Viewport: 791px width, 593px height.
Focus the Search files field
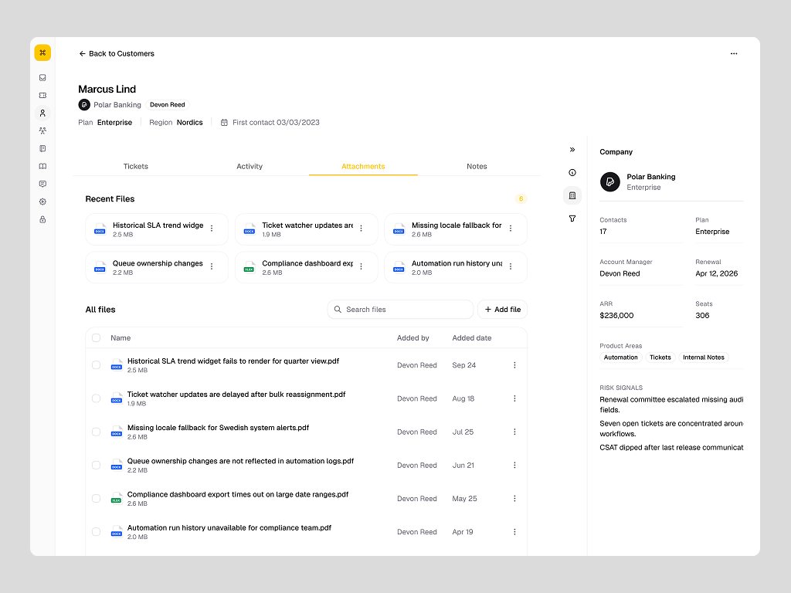pyautogui.click(x=401, y=310)
